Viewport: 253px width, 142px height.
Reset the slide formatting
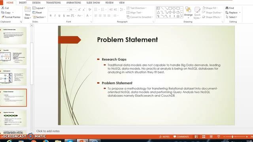[37, 12]
